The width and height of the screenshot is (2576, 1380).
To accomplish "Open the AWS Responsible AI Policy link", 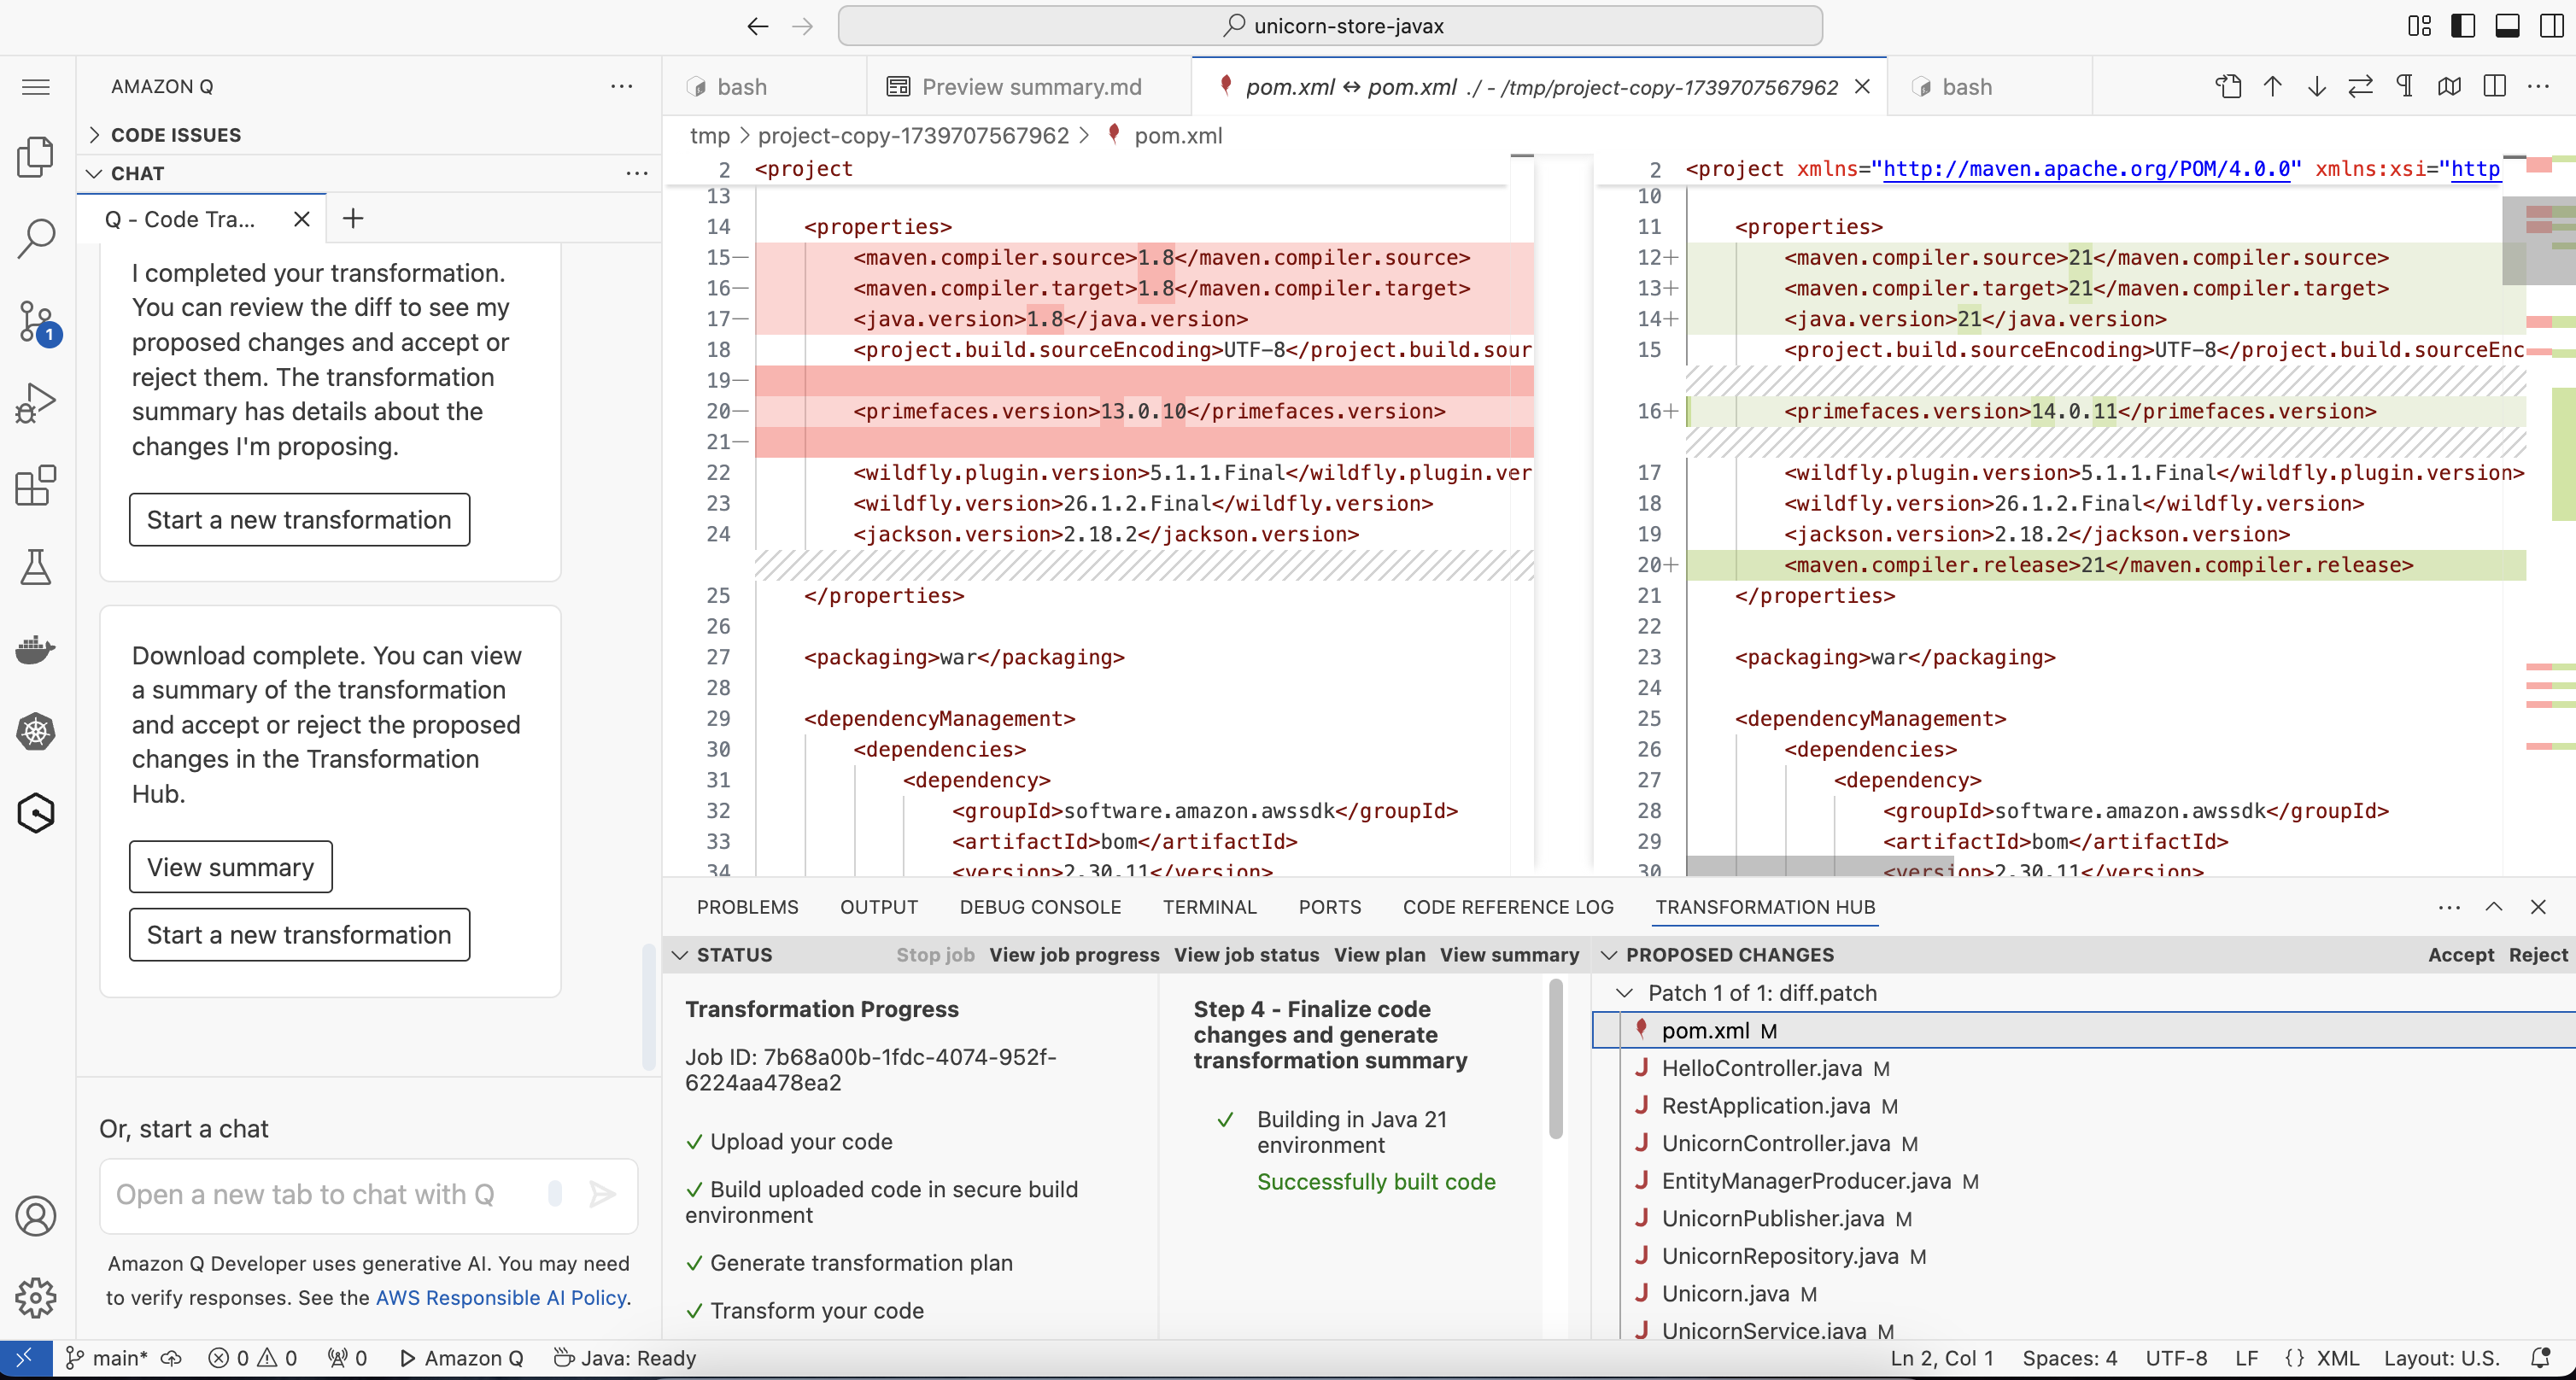I will [501, 1297].
